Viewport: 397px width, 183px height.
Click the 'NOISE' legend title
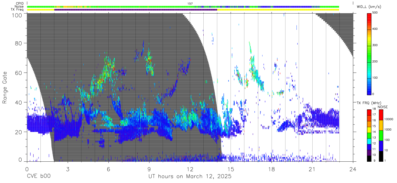[383, 107]
